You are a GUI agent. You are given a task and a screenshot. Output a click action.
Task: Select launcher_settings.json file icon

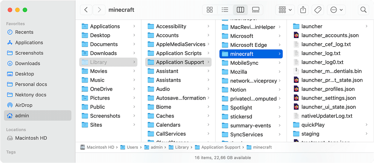pyautogui.click(x=296, y=98)
